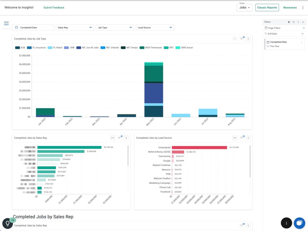Open the filter icon on Completed Jobs by Job Type

coord(241,39)
